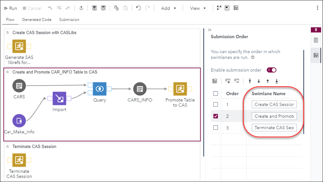Image resolution: width=323 pixels, height=182 pixels.
Task: Switch to the Submission tab
Action: click(69, 20)
